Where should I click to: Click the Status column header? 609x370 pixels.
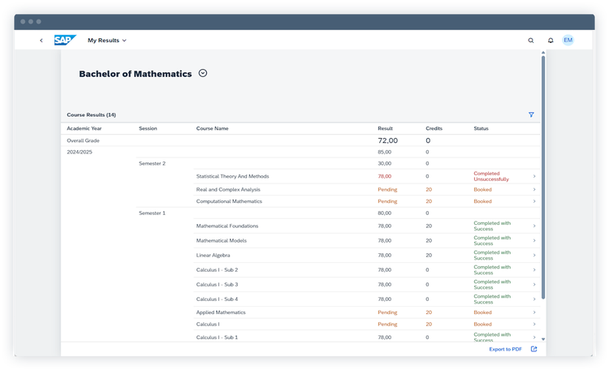click(x=481, y=128)
